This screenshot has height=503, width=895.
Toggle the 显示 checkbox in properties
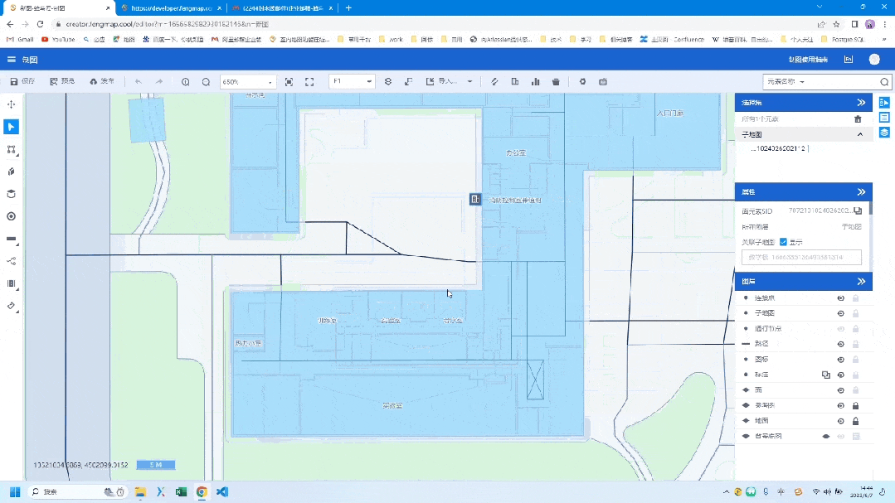783,242
